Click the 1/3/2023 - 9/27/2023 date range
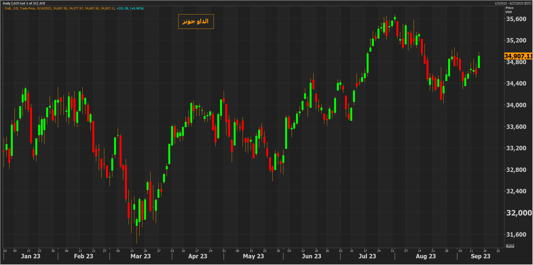Image resolution: width=533 pixels, height=265 pixels. coord(513,3)
